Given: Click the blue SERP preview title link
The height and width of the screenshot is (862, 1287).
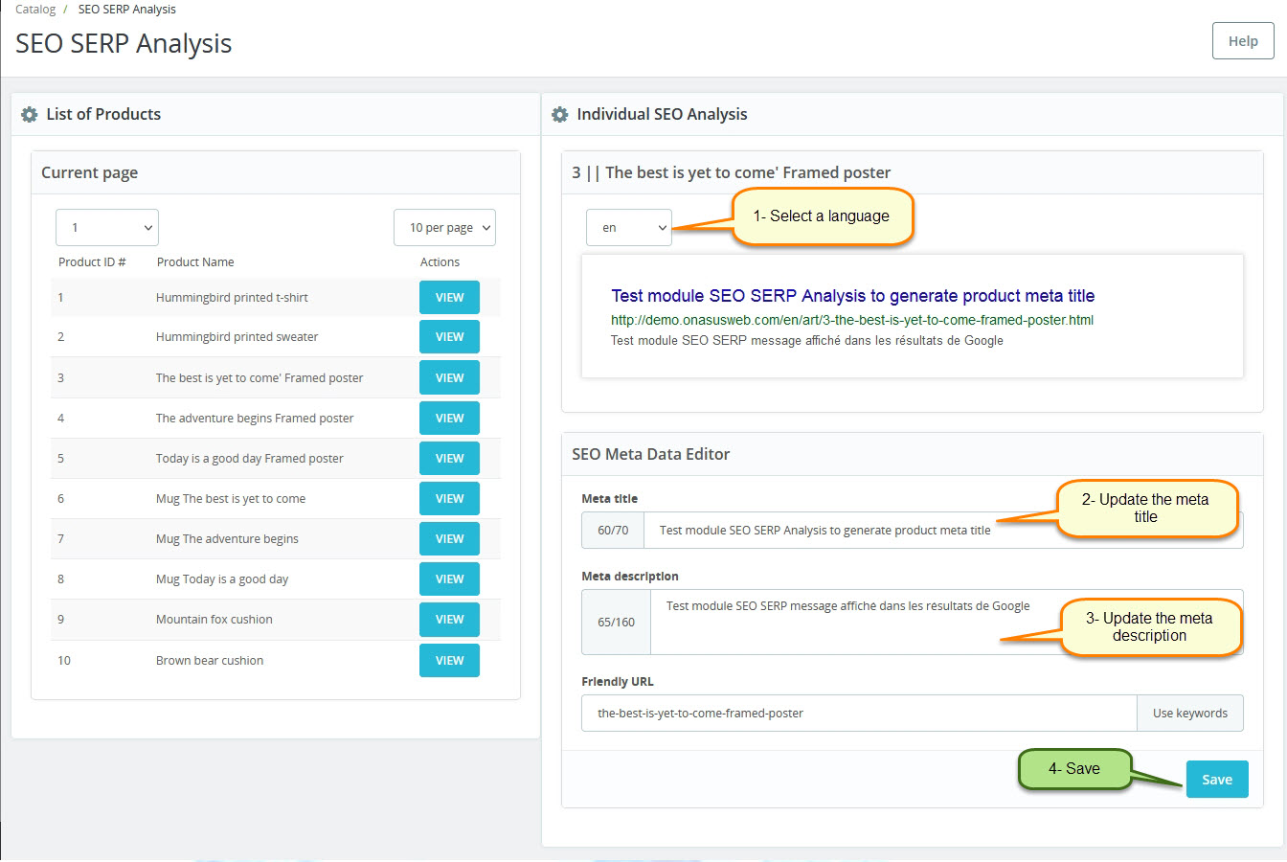Looking at the screenshot, I should pyautogui.click(x=852, y=296).
